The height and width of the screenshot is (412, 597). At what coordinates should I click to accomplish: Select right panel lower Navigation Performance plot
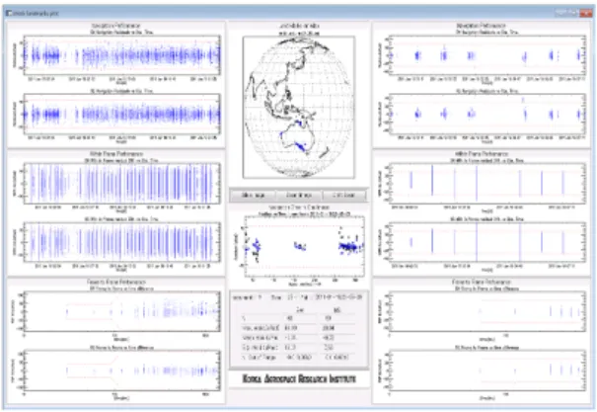click(487, 114)
